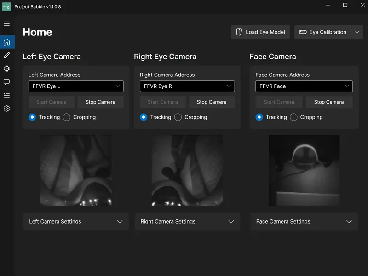This screenshot has width=368, height=276.
Task: Stop the Left Eye Camera stream
Action: 100,102
